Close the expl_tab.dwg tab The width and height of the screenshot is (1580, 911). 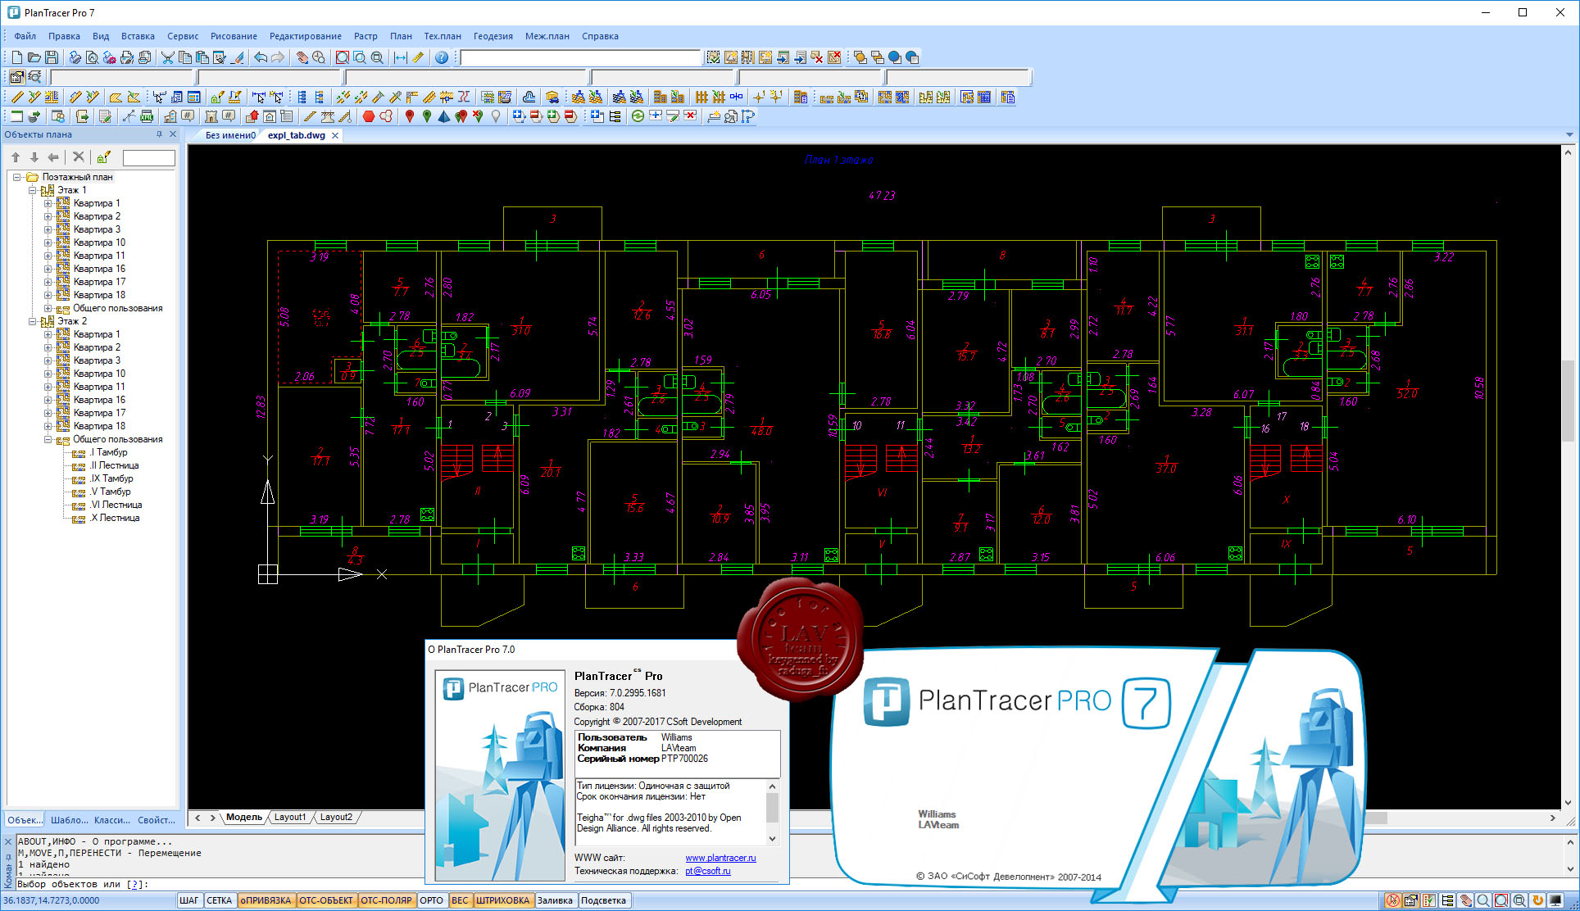335,136
